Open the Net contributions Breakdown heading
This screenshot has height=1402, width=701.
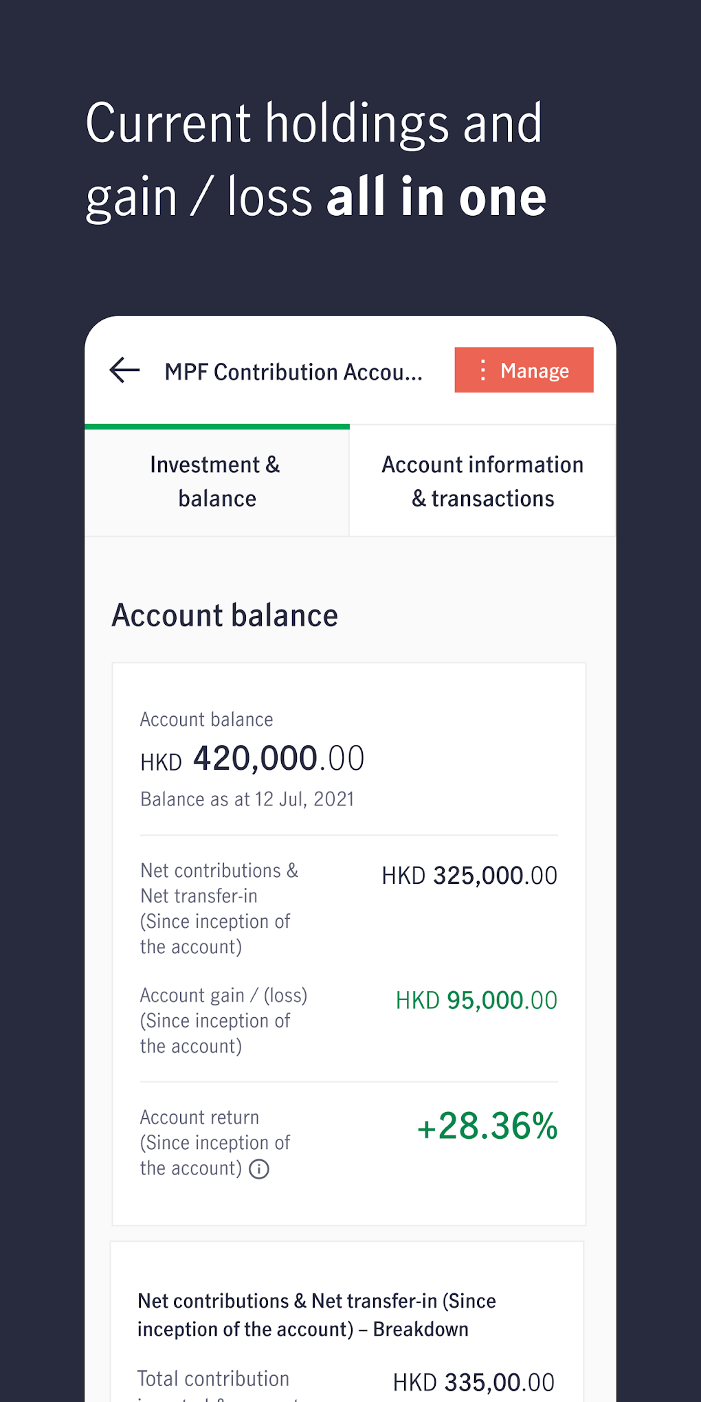point(316,1315)
